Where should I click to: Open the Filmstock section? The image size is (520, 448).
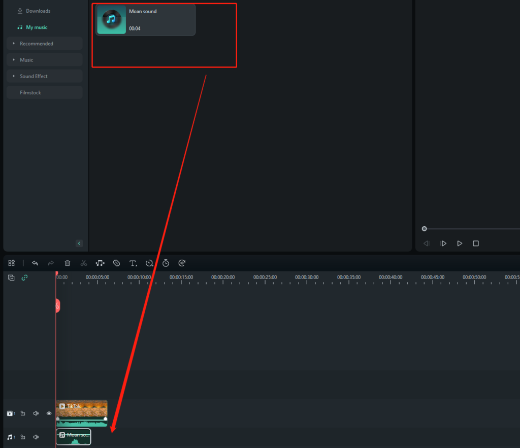point(30,92)
